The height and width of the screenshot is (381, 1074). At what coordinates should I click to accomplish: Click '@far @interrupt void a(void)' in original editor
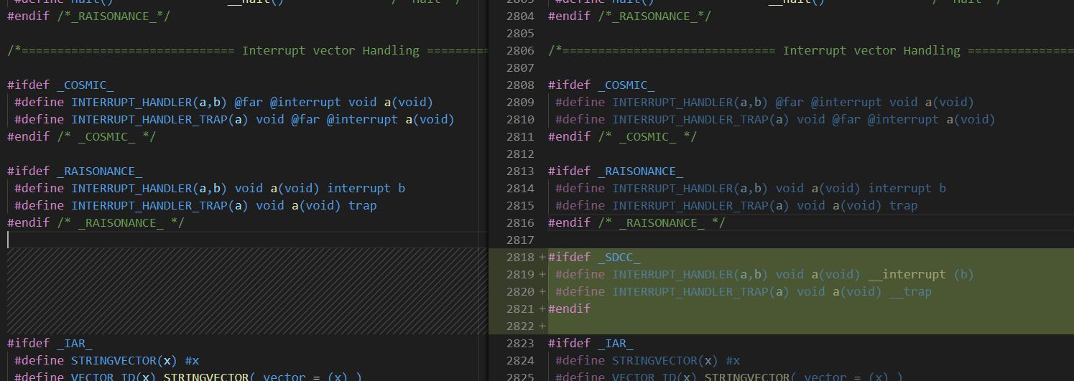tap(334, 102)
